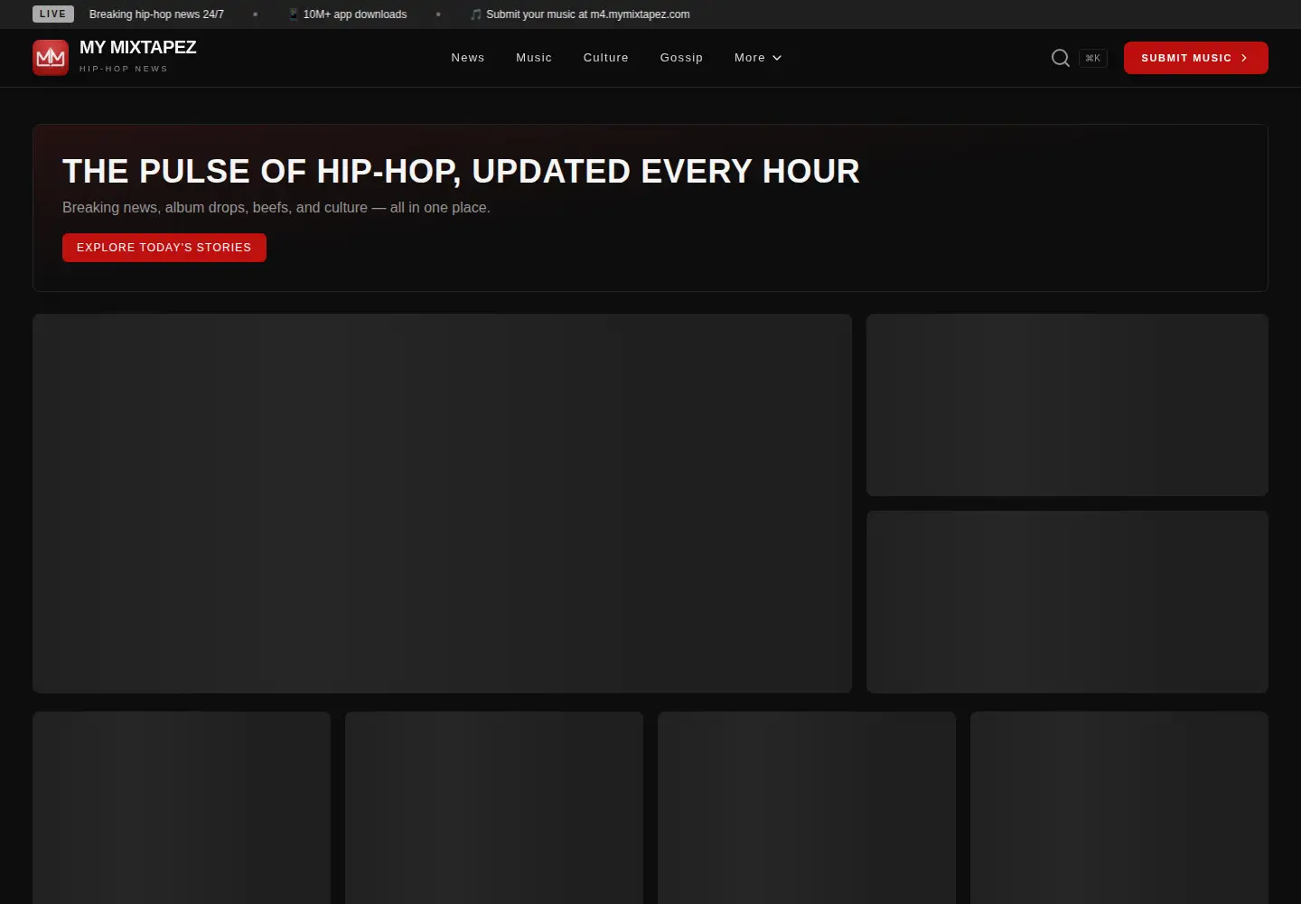Click the phone icon before '10M+ app downloads'

(294, 14)
